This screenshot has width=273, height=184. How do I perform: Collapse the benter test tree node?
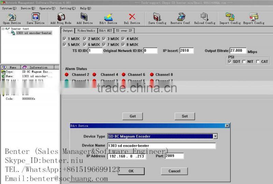click(3, 29)
